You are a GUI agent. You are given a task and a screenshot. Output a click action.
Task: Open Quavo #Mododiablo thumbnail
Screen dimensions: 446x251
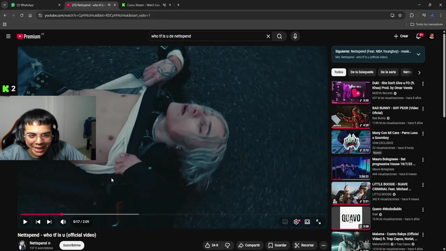[351, 218]
